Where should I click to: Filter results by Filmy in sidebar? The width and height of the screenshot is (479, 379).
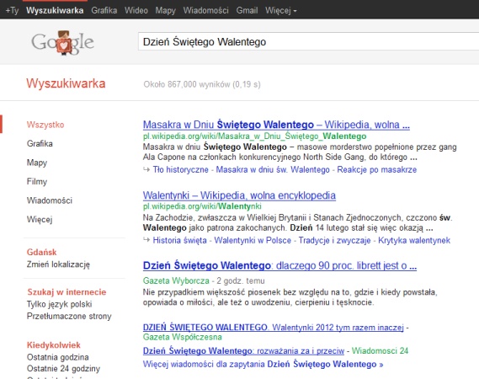[37, 182]
